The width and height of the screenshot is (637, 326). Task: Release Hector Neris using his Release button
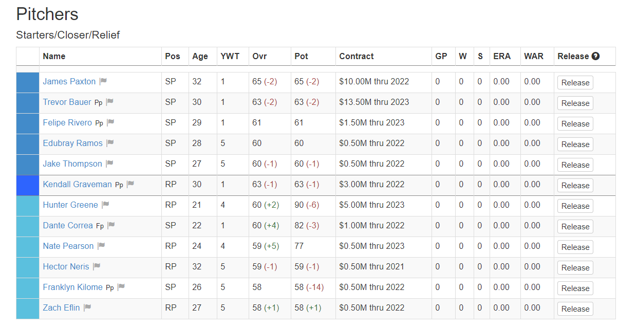(575, 267)
